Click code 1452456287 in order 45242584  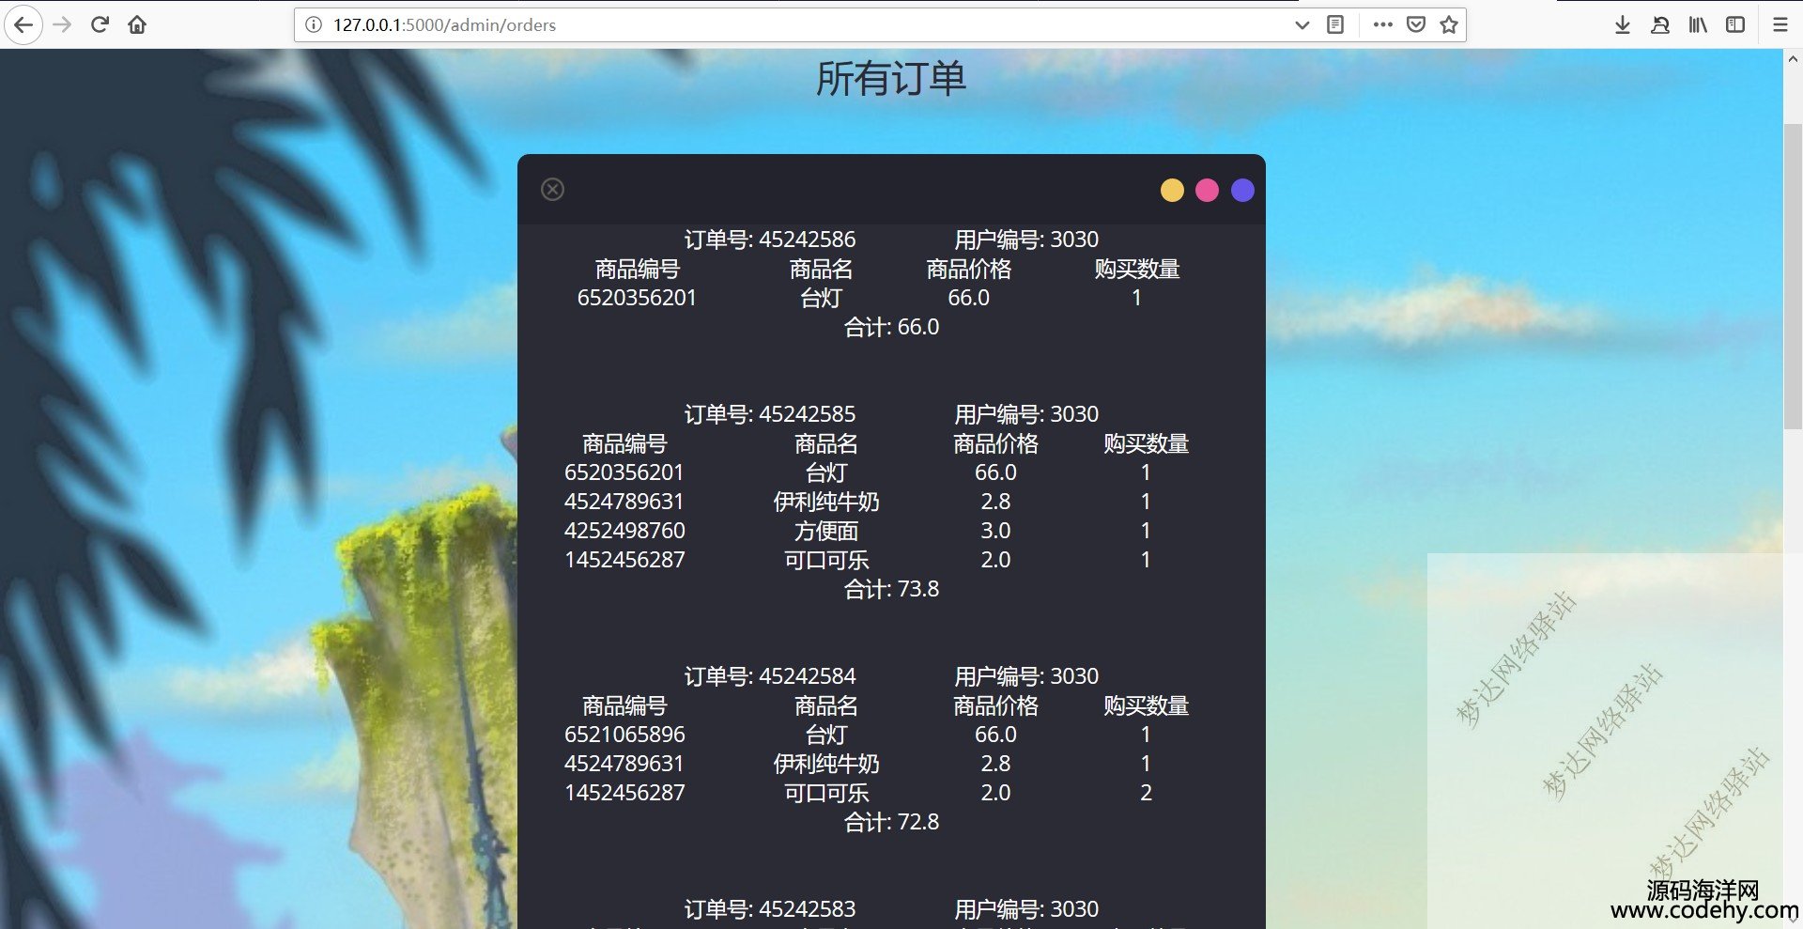(x=624, y=793)
